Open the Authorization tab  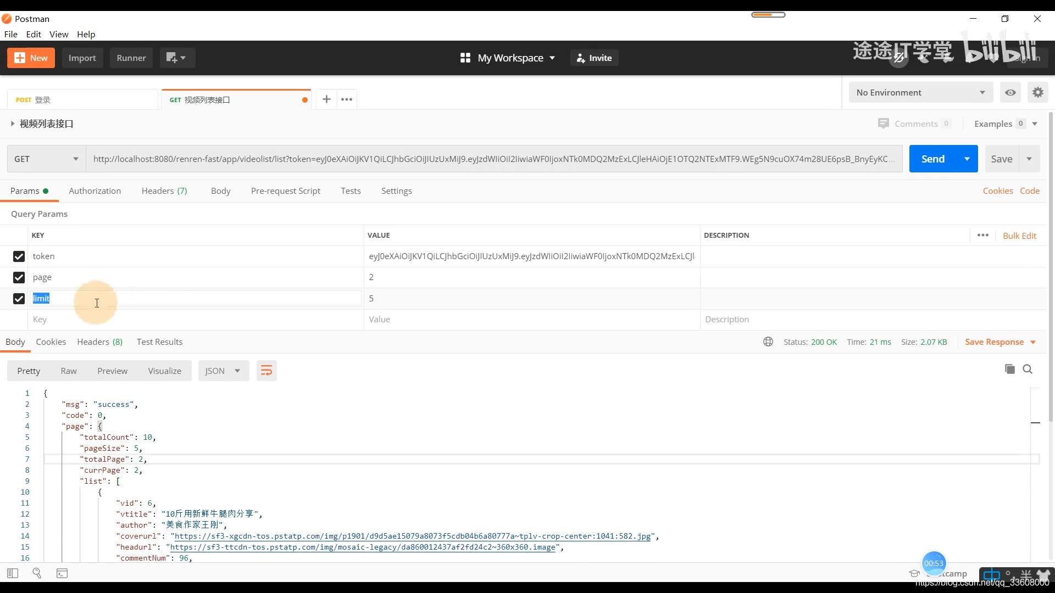(x=95, y=191)
